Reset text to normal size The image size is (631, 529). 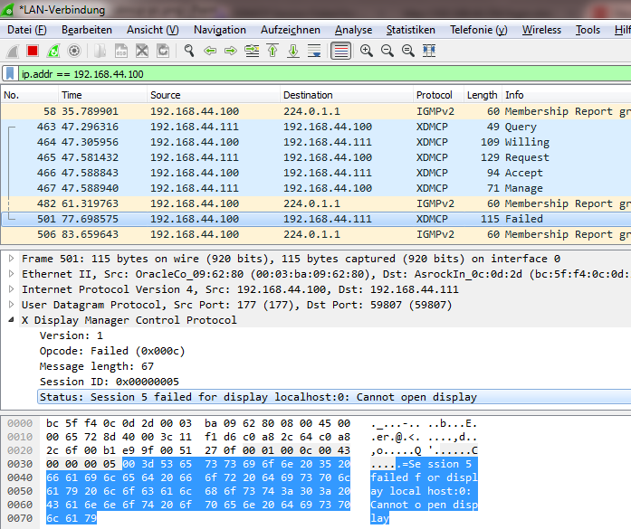[x=408, y=51]
